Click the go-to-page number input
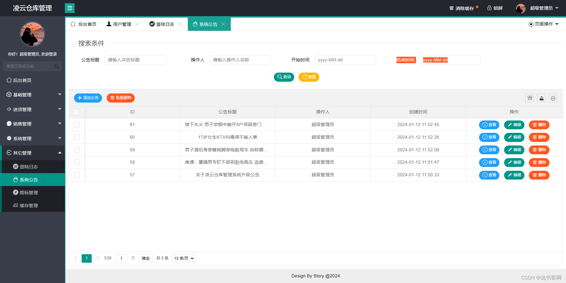566x283 pixels. [x=121, y=258]
